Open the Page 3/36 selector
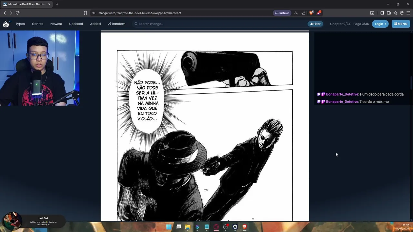This screenshot has width=413, height=232. pos(361,24)
